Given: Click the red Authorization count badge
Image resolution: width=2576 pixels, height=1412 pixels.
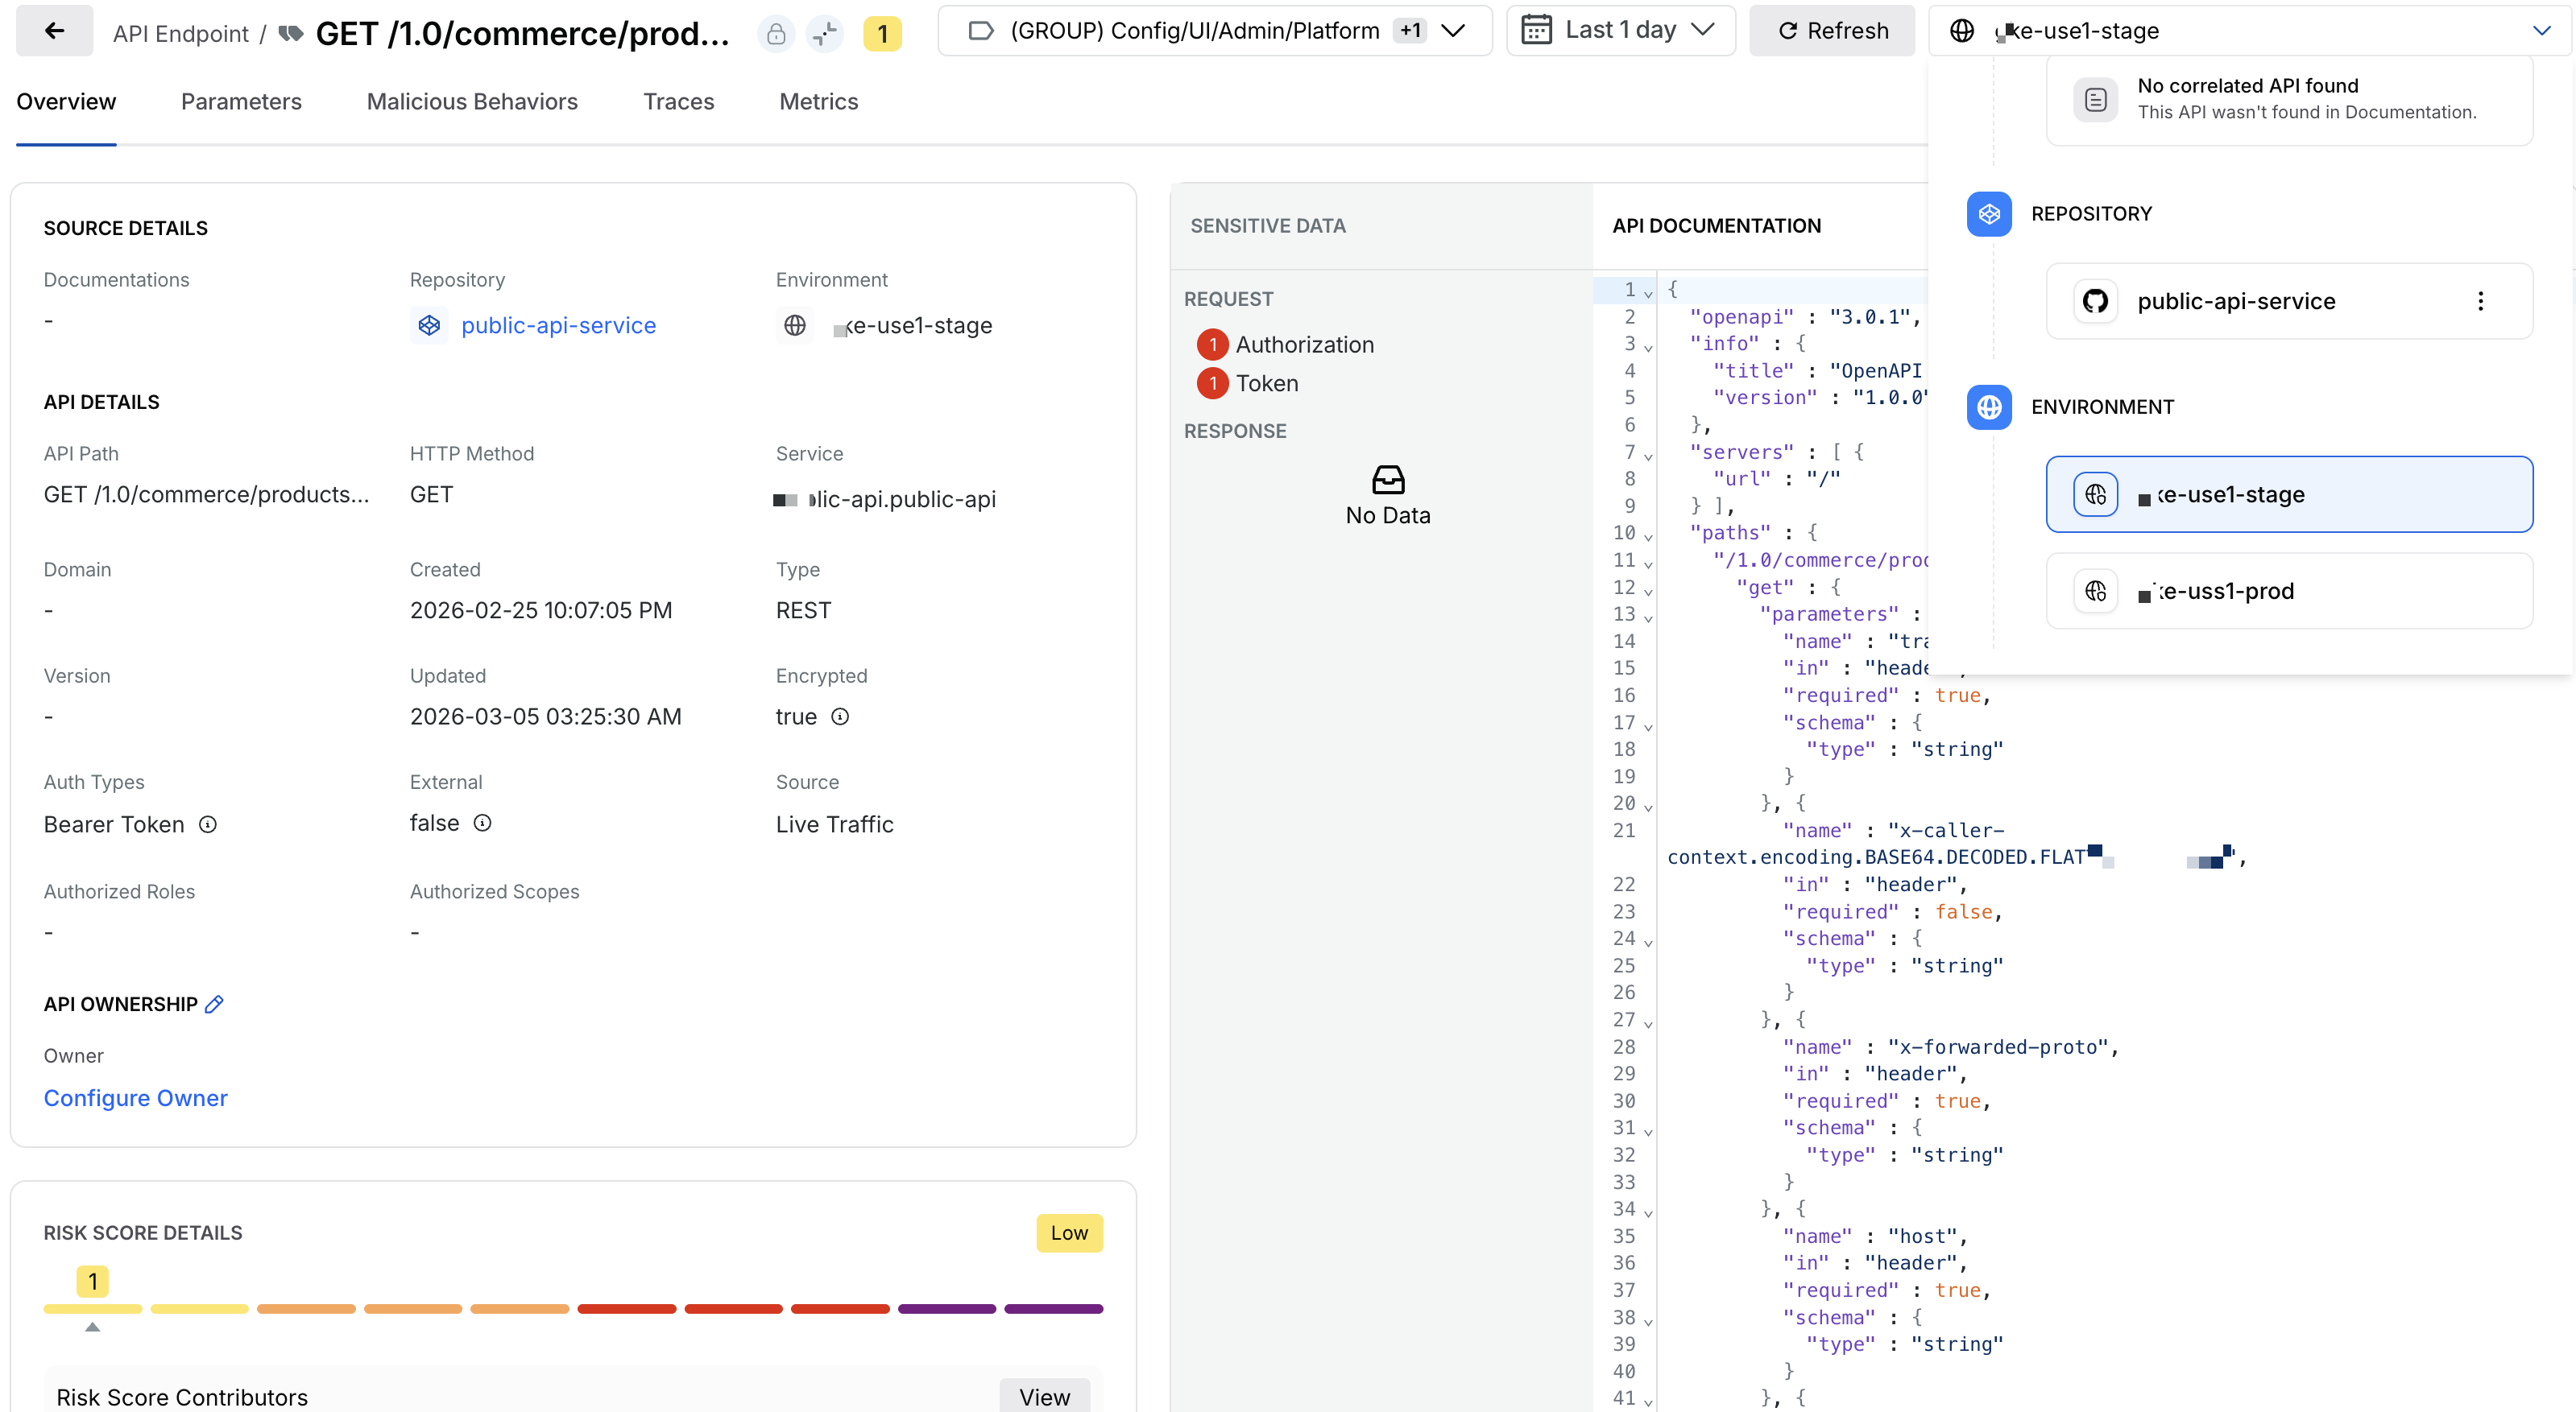Looking at the screenshot, I should (1213, 345).
